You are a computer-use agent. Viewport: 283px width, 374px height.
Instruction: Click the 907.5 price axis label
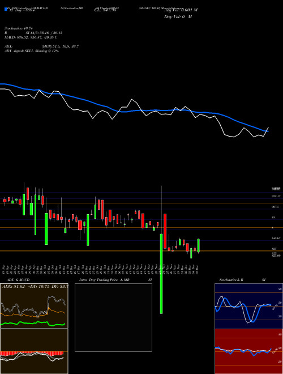(275, 207)
